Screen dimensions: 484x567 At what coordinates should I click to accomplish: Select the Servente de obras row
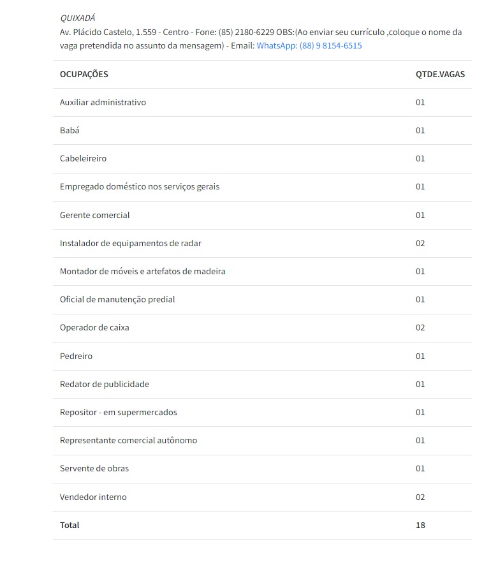[94, 468]
